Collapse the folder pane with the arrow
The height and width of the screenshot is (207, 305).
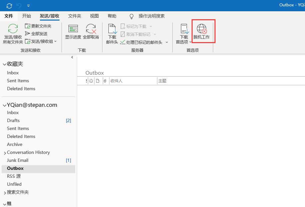tap(72, 57)
